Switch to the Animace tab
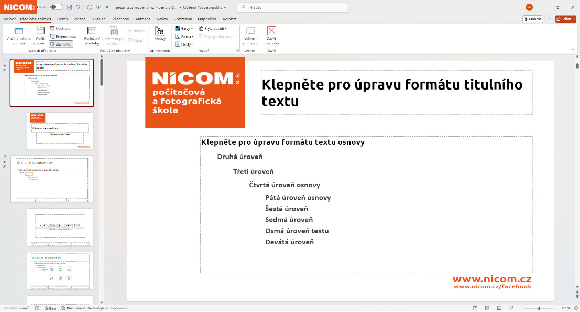 click(143, 19)
